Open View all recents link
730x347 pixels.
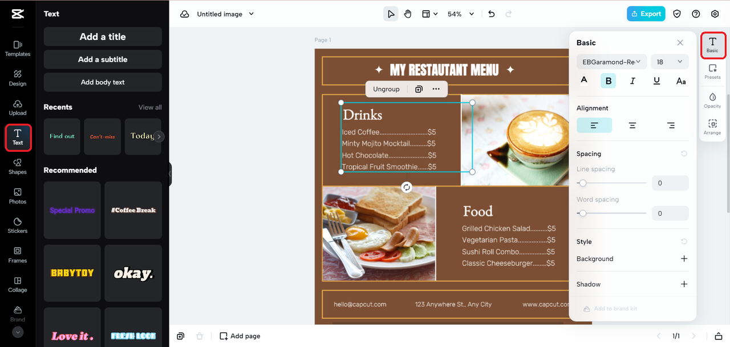[150, 107]
